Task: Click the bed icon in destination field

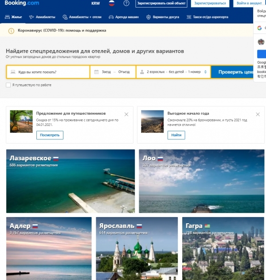Action: click(13, 72)
